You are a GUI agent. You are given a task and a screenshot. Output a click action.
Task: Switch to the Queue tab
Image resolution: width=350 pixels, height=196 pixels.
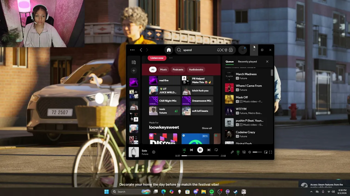(x=230, y=62)
